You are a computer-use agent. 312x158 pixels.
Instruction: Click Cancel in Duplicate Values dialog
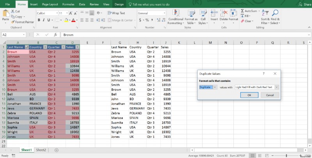[x=270, y=95]
